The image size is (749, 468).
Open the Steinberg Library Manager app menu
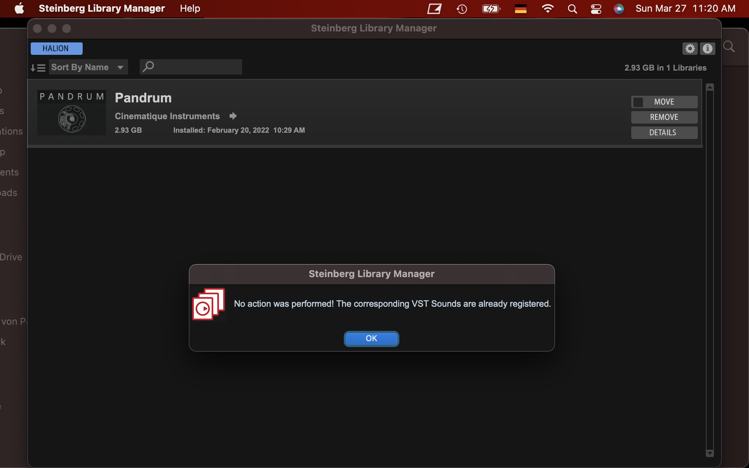(102, 8)
